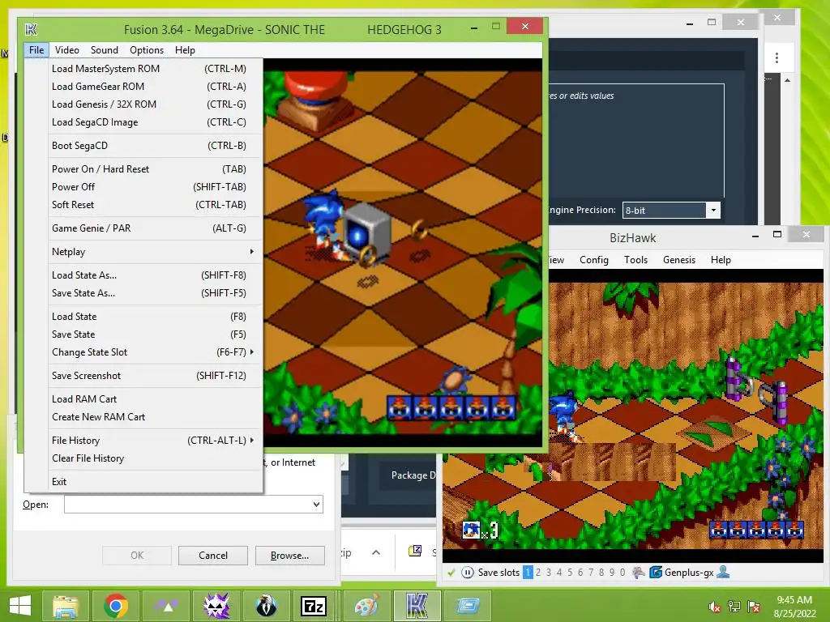Viewport: 830px width, 622px height.
Task: Click the Cancel button in Run dialog
Action: coord(213,556)
